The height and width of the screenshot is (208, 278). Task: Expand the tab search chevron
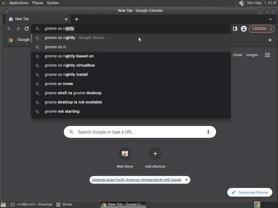(270, 19)
